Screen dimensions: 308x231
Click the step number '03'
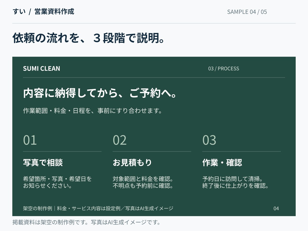(209, 140)
